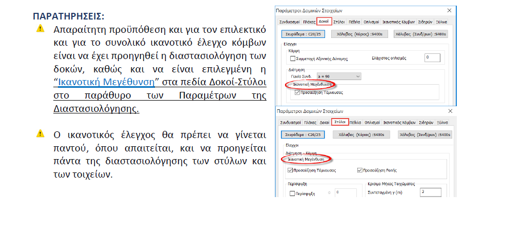Screen dimensions: 505x233
Task: Toggle the 'Περίσφιγξη' checkbox
Action: (292, 193)
